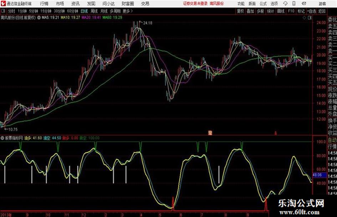337x217 pixels.
Task: Select the 日线 period tab
Action: (84, 11)
